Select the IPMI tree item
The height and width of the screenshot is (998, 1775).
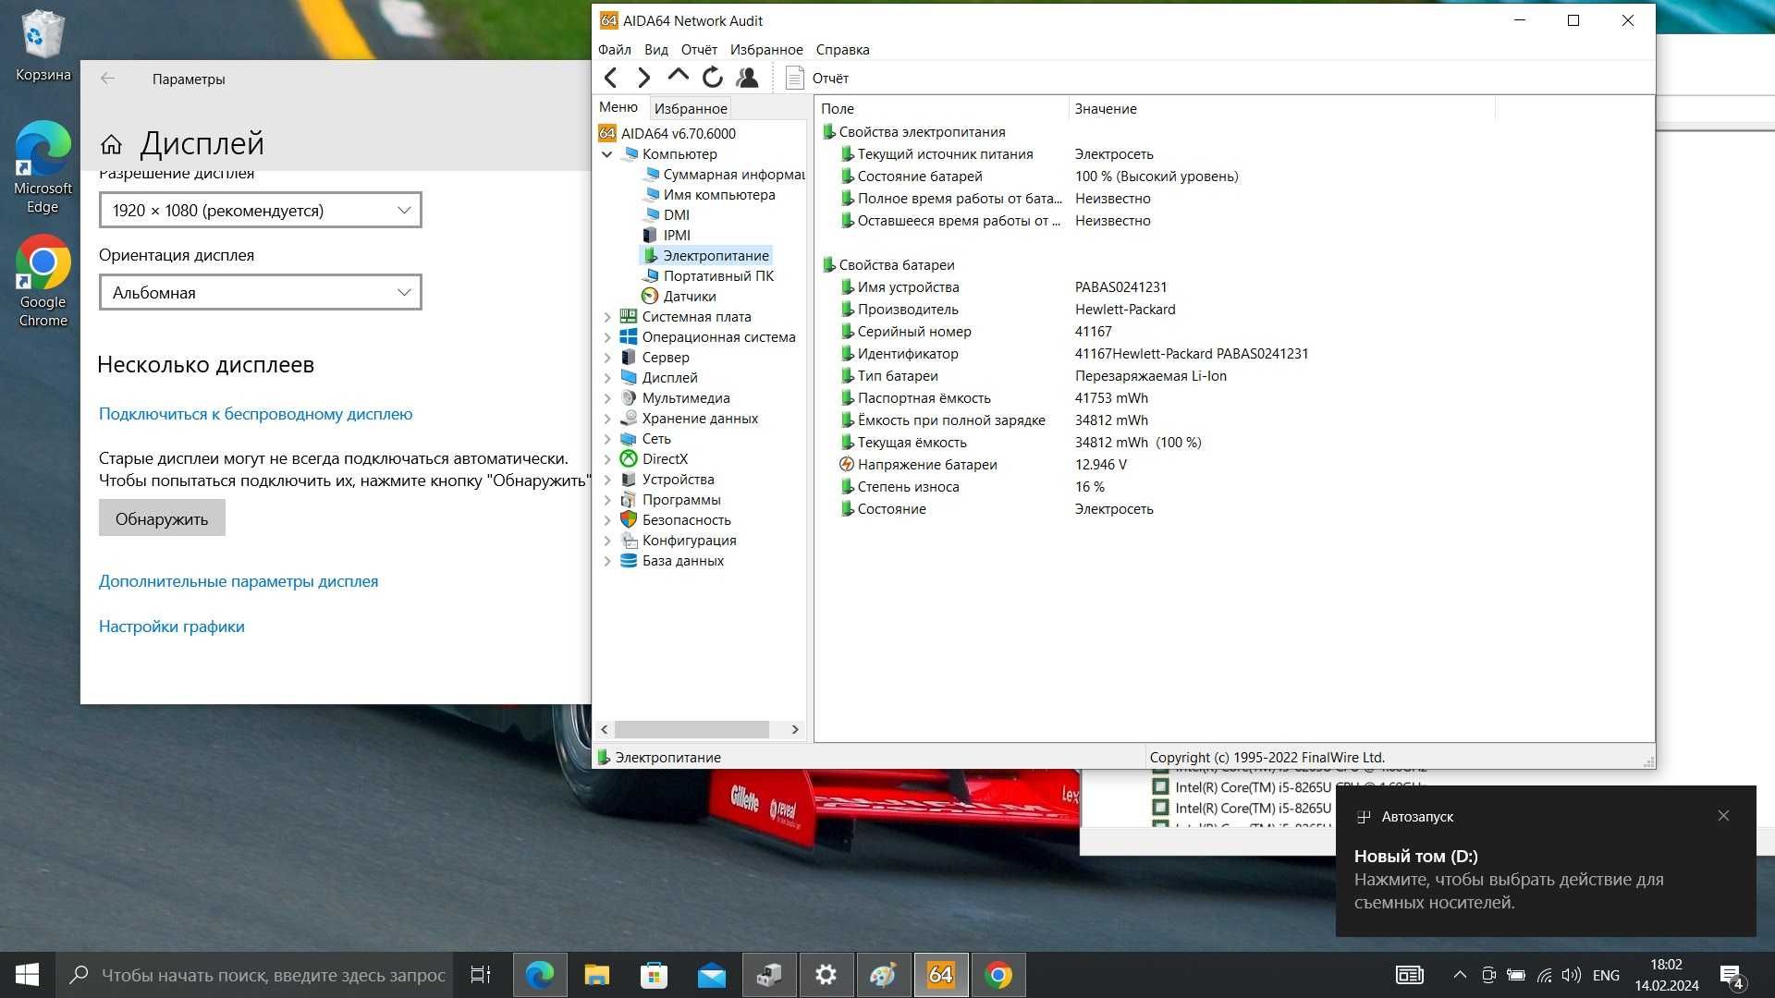click(667, 235)
